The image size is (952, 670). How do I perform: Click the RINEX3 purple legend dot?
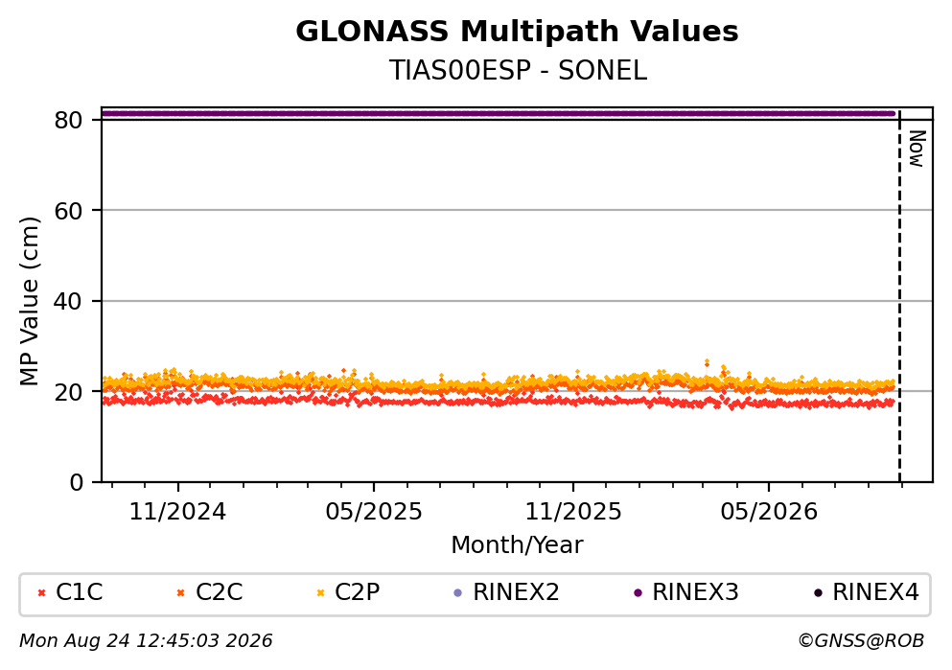pyautogui.click(x=638, y=593)
